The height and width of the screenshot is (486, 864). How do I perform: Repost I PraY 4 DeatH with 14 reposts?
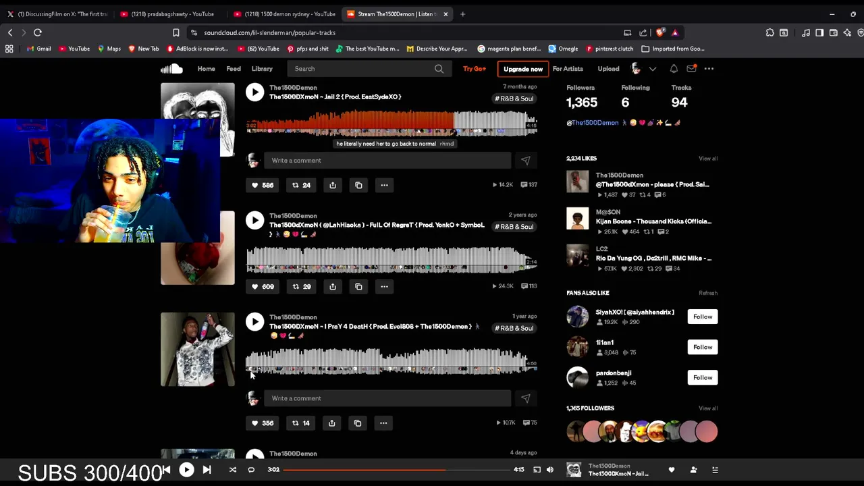[300, 423]
